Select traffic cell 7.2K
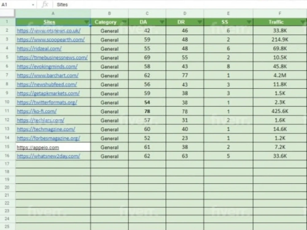The height and width of the screenshot is (230, 307). pos(280,147)
